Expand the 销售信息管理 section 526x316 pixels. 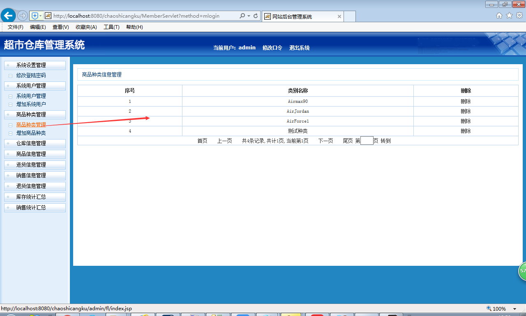click(x=35, y=176)
